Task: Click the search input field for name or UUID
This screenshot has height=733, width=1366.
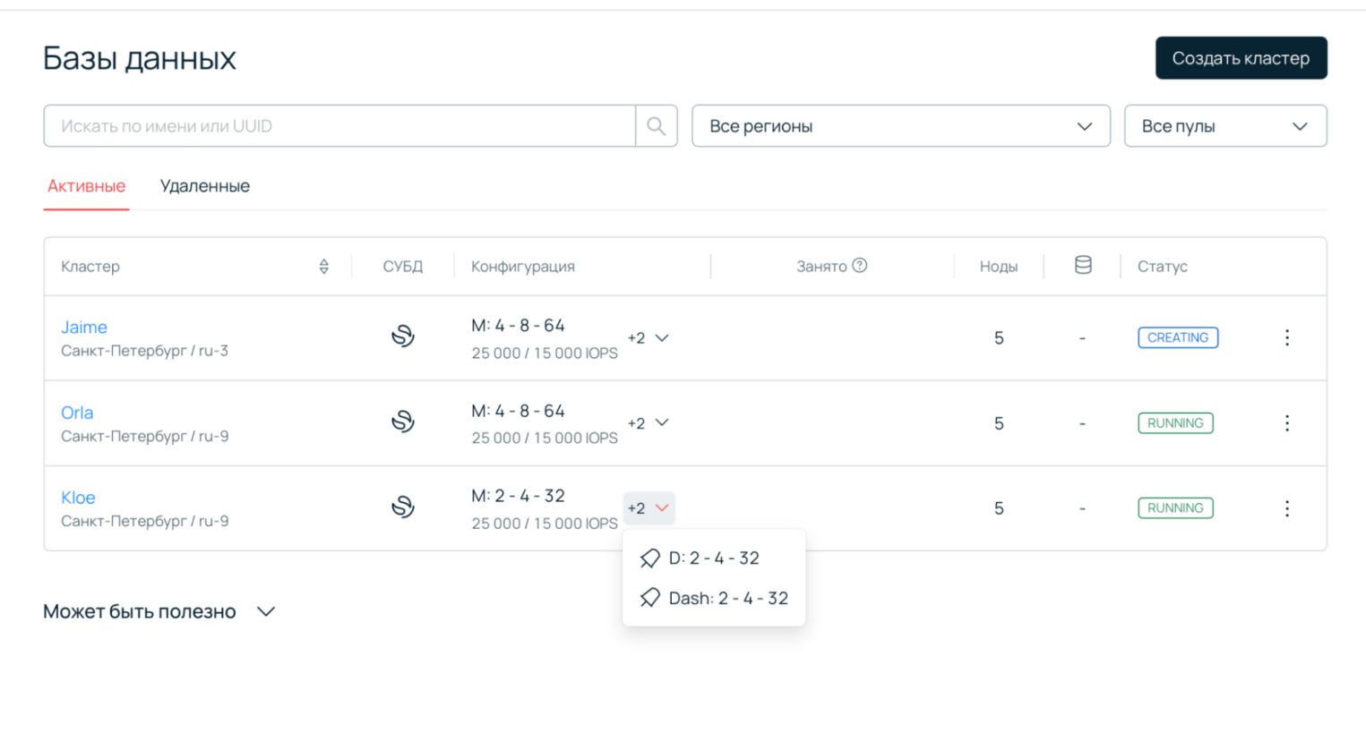Action: 340,125
